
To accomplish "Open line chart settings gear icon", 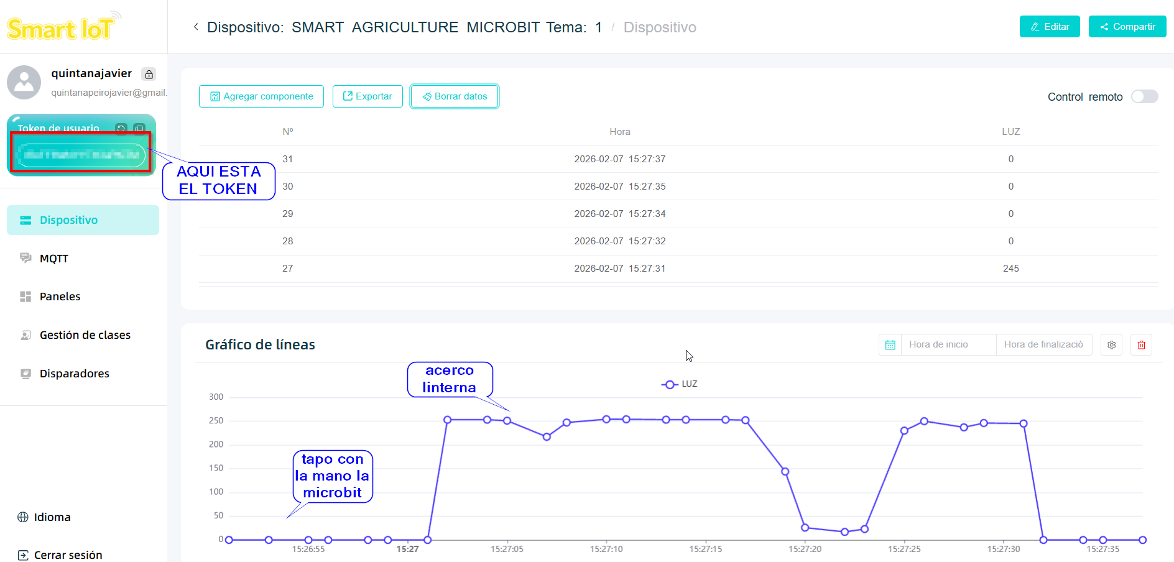I will (1111, 344).
